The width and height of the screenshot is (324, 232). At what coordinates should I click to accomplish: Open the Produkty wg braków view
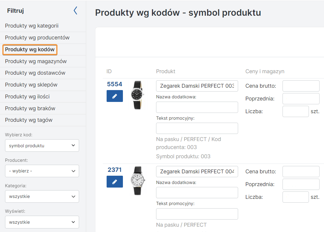(x=30, y=108)
